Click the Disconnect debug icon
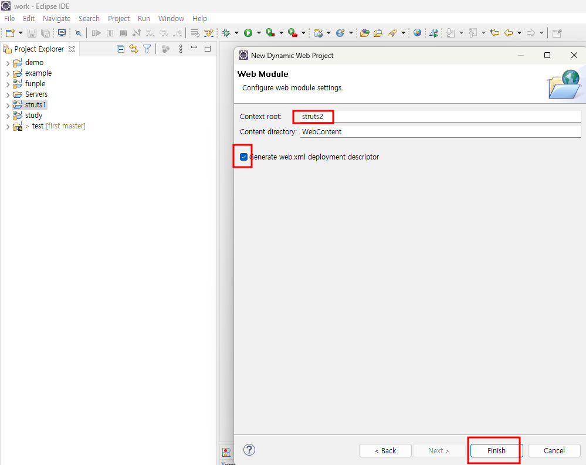 [x=137, y=33]
